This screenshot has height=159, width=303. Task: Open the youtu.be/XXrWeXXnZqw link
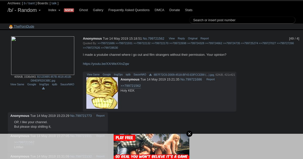106,64
